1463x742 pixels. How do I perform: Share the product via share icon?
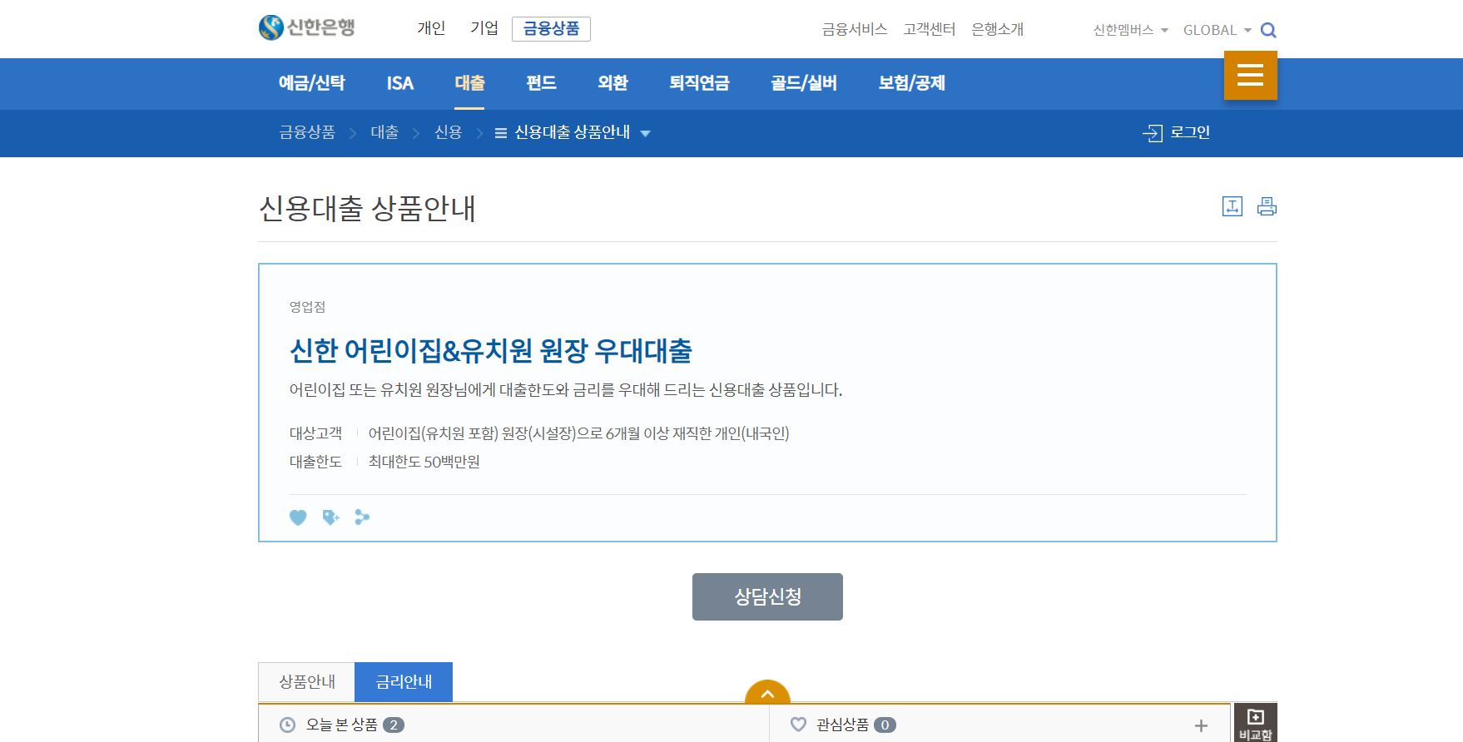pos(362,517)
